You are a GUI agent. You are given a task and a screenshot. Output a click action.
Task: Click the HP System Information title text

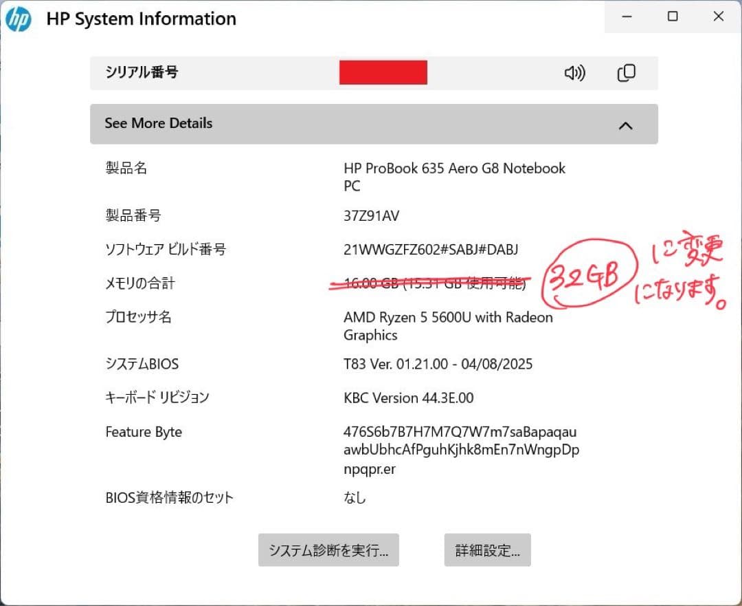[141, 19]
